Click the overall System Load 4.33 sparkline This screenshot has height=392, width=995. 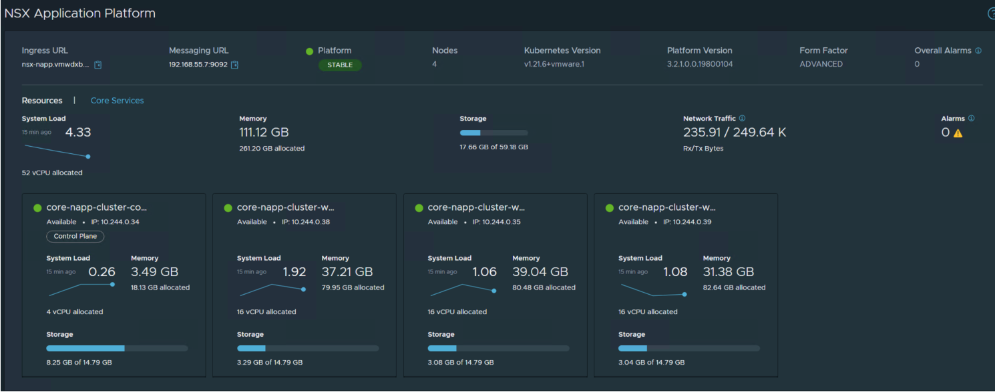[56, 151]
